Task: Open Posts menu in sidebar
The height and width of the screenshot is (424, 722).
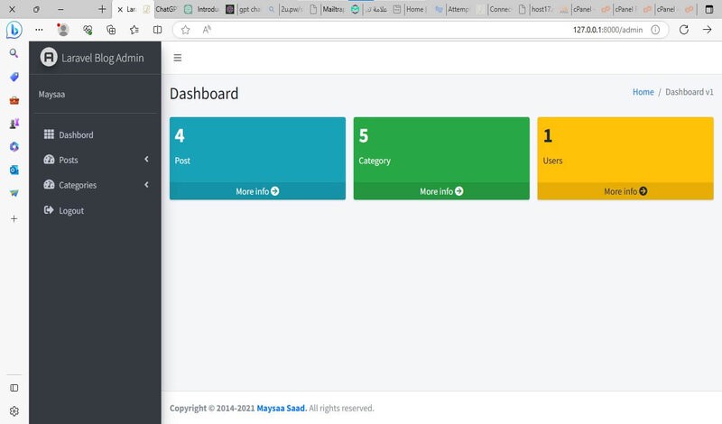Action: 95,160
